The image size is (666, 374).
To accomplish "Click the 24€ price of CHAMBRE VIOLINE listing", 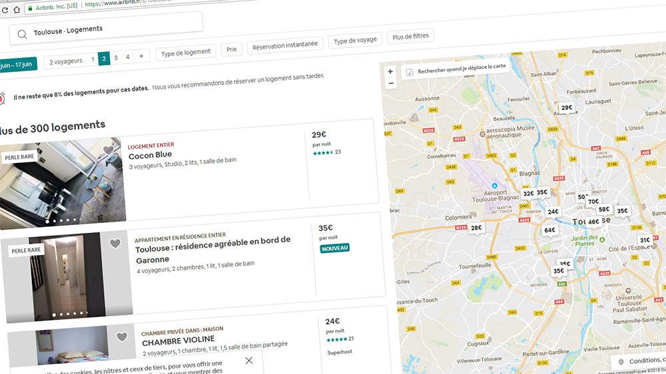I will (332, 321).
